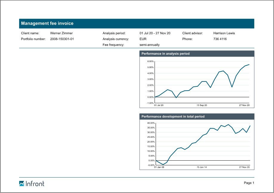
Task: Click client advisor Harrison Lewis
Action: pyautogui.click(x=224, y=33)
